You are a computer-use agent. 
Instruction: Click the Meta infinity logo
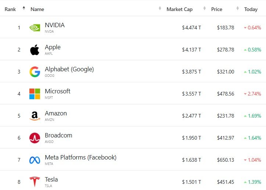[35, 160]
